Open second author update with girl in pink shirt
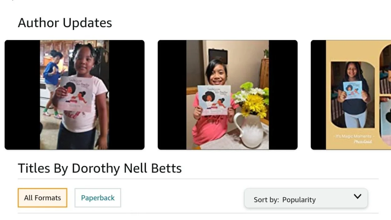The height and width of the screenshot is (220, 391). [x=227, y=95]
